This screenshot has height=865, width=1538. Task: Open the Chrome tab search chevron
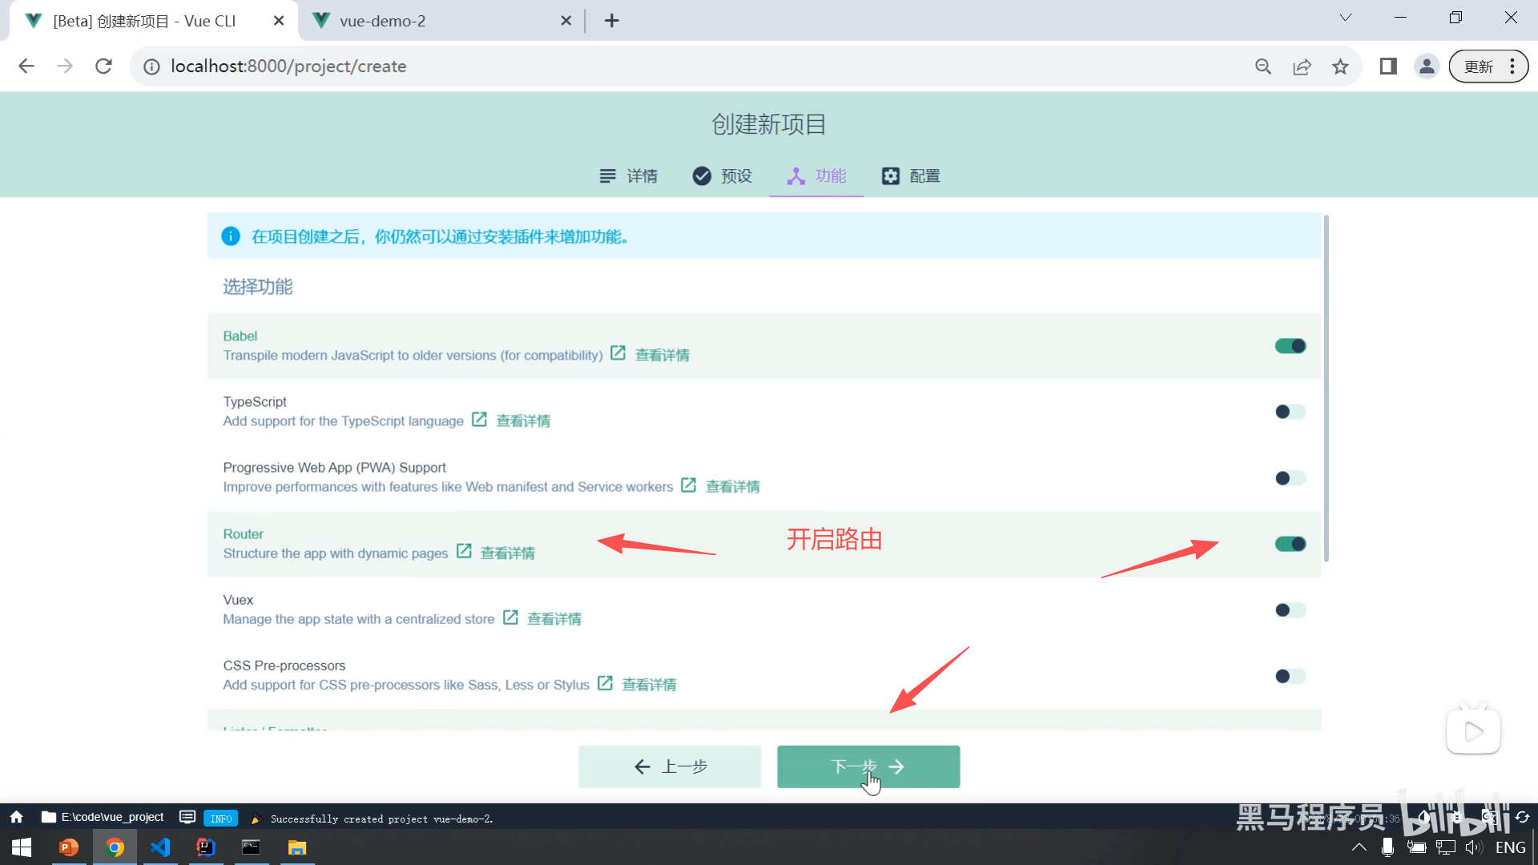[x=1346, y=18]
